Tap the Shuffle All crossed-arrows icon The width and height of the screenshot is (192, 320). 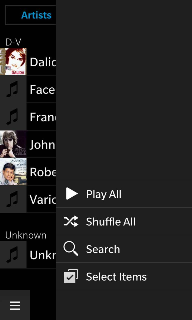pyautogui.click(x=71, y=221)
